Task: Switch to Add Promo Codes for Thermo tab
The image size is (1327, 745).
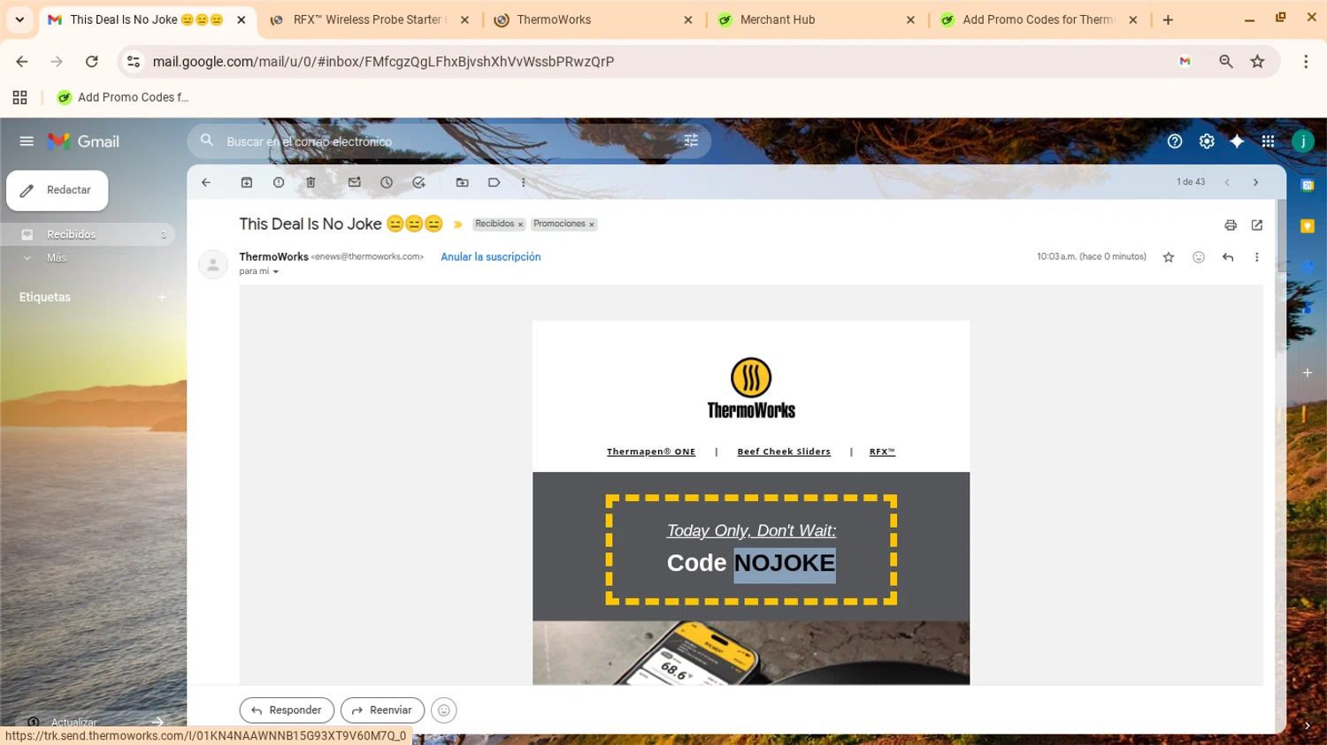Action: pyautogui.click(x=1039, y=19)
